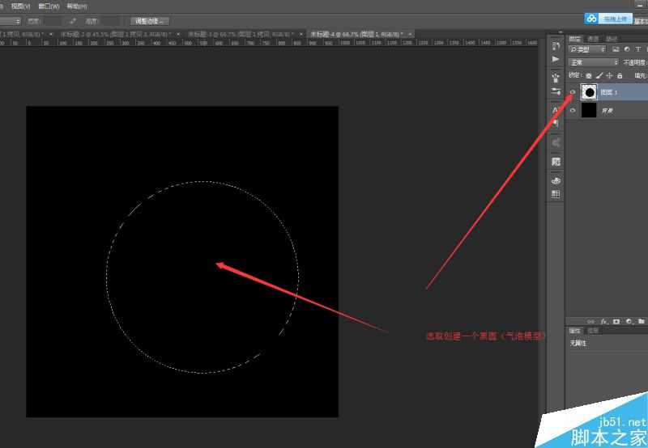
Task: Click the 调整边缘 button
Action: pos(150,20)
